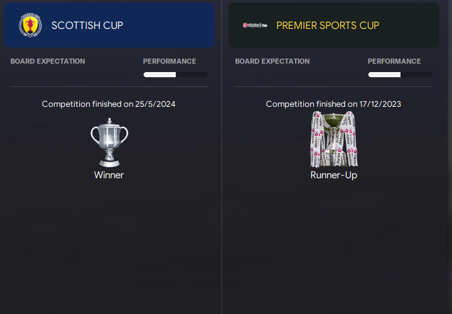
Task: Click the Runner-Up result label
Action: [334, 175]
